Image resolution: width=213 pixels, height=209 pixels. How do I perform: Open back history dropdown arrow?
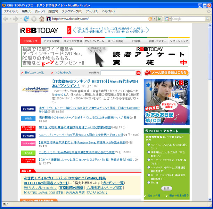tap(10, 19)
